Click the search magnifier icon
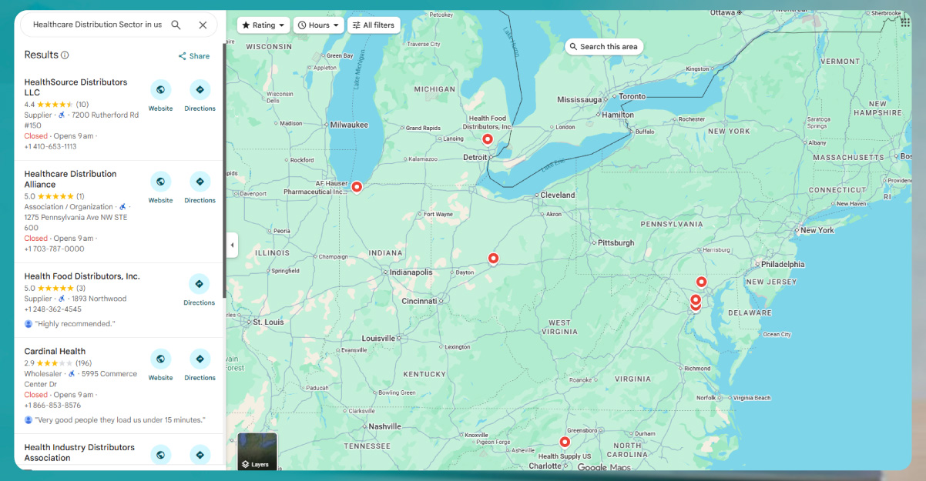926x481 pixels. point(176,25)
